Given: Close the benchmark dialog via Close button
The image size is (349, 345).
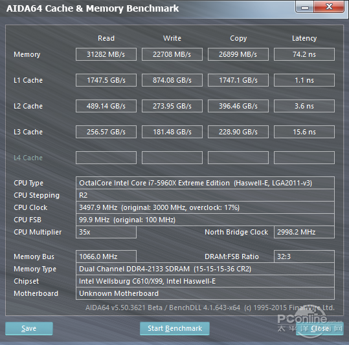Looking at the screenshot, I should coord(320,328).
